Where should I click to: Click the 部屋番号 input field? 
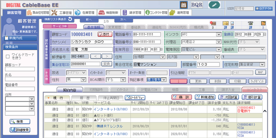[x=208, y=64]
